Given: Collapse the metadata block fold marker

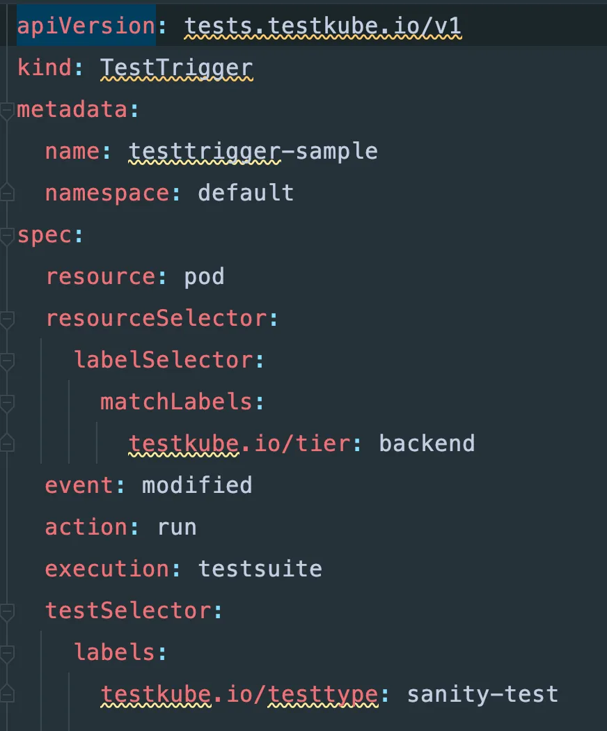Looking at the screenshot, I should (x=6, y=112).
